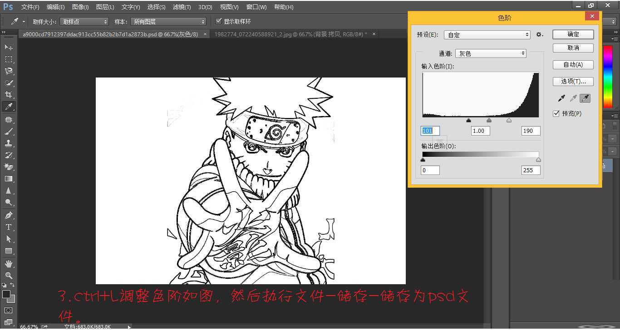Enable the black point eyedropper in Levels

pos(561,98)
